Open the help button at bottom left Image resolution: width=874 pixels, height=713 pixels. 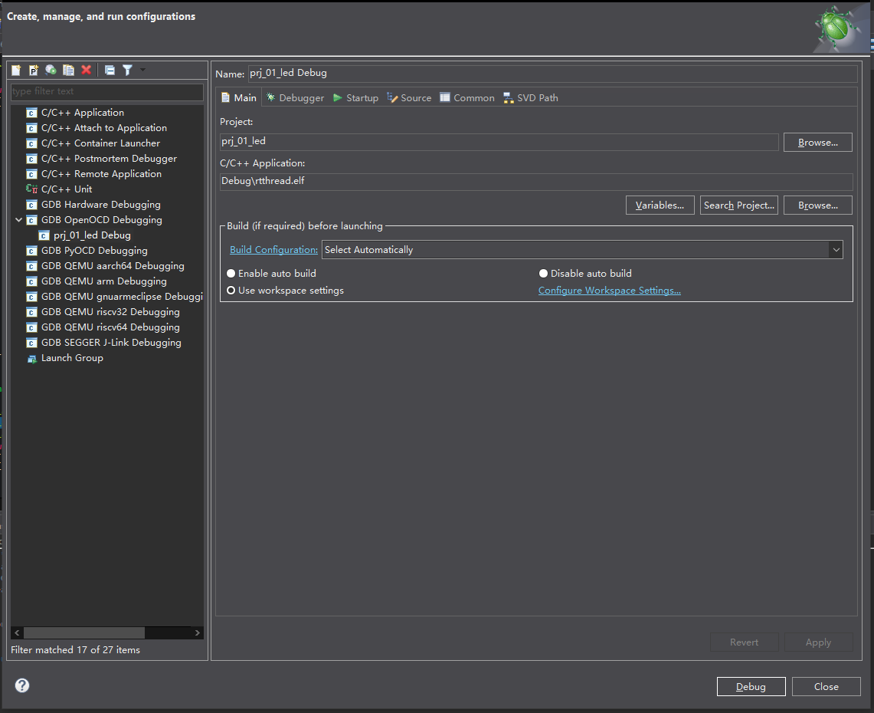[x=21, y=685]
